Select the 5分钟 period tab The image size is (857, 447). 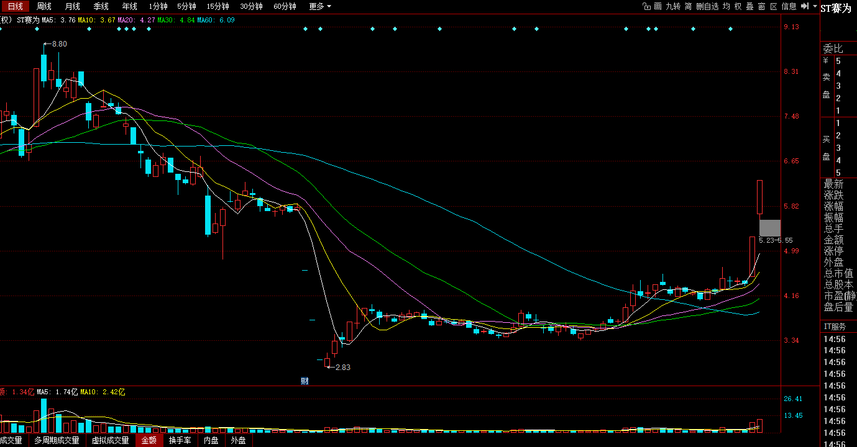186,6
